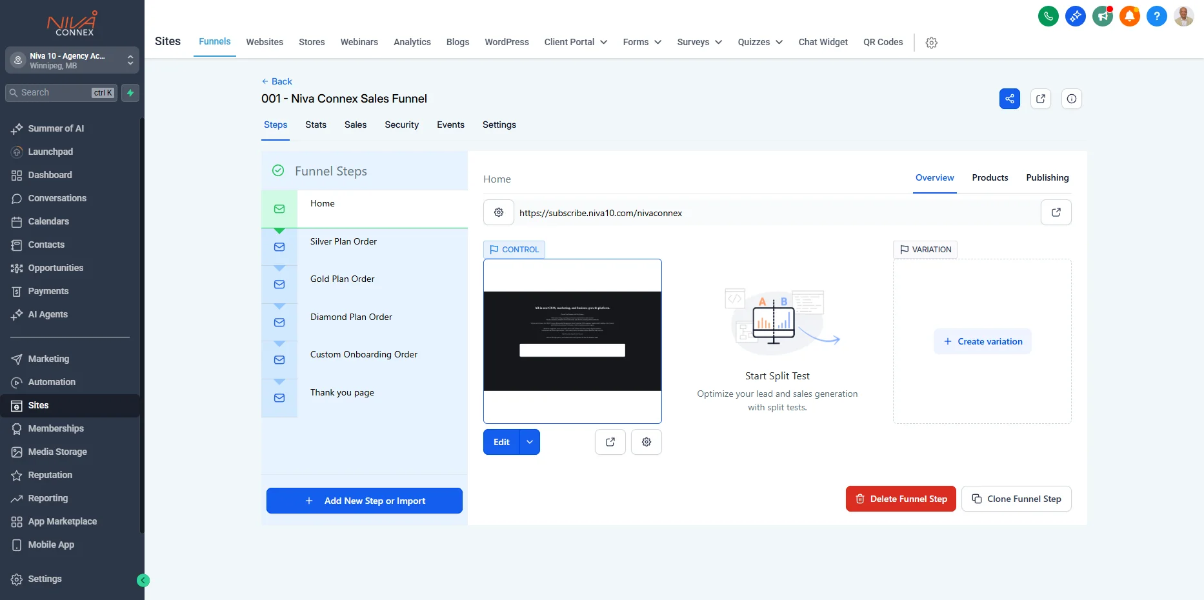1204x600 pixels.
Task: Click the blue share funnel icon
Action: [x=1010, y=99]
